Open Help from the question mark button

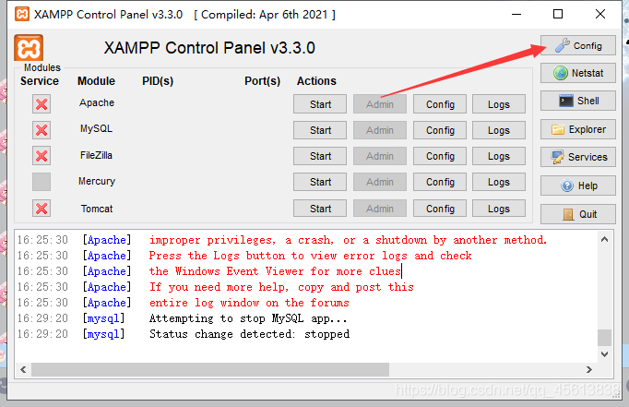coord(578,186)
